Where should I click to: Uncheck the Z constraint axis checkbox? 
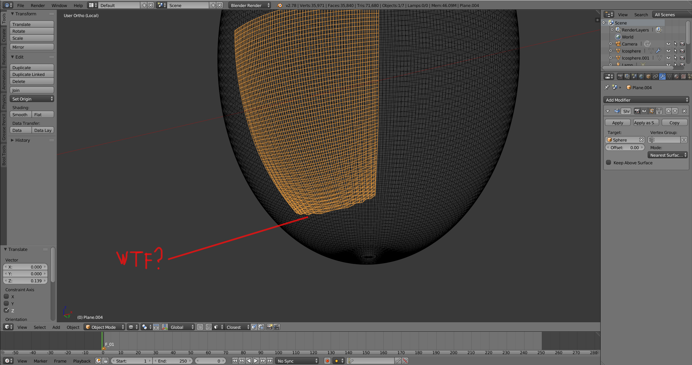[6, 310]
